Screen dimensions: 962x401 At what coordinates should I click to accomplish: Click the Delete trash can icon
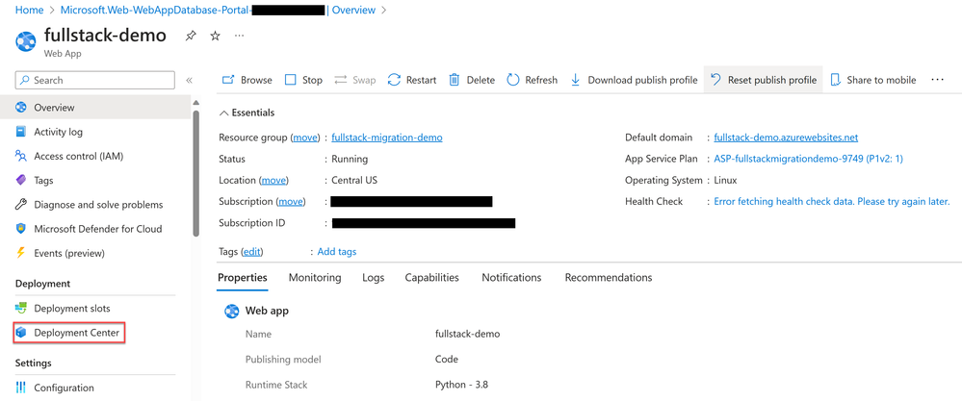454,80
